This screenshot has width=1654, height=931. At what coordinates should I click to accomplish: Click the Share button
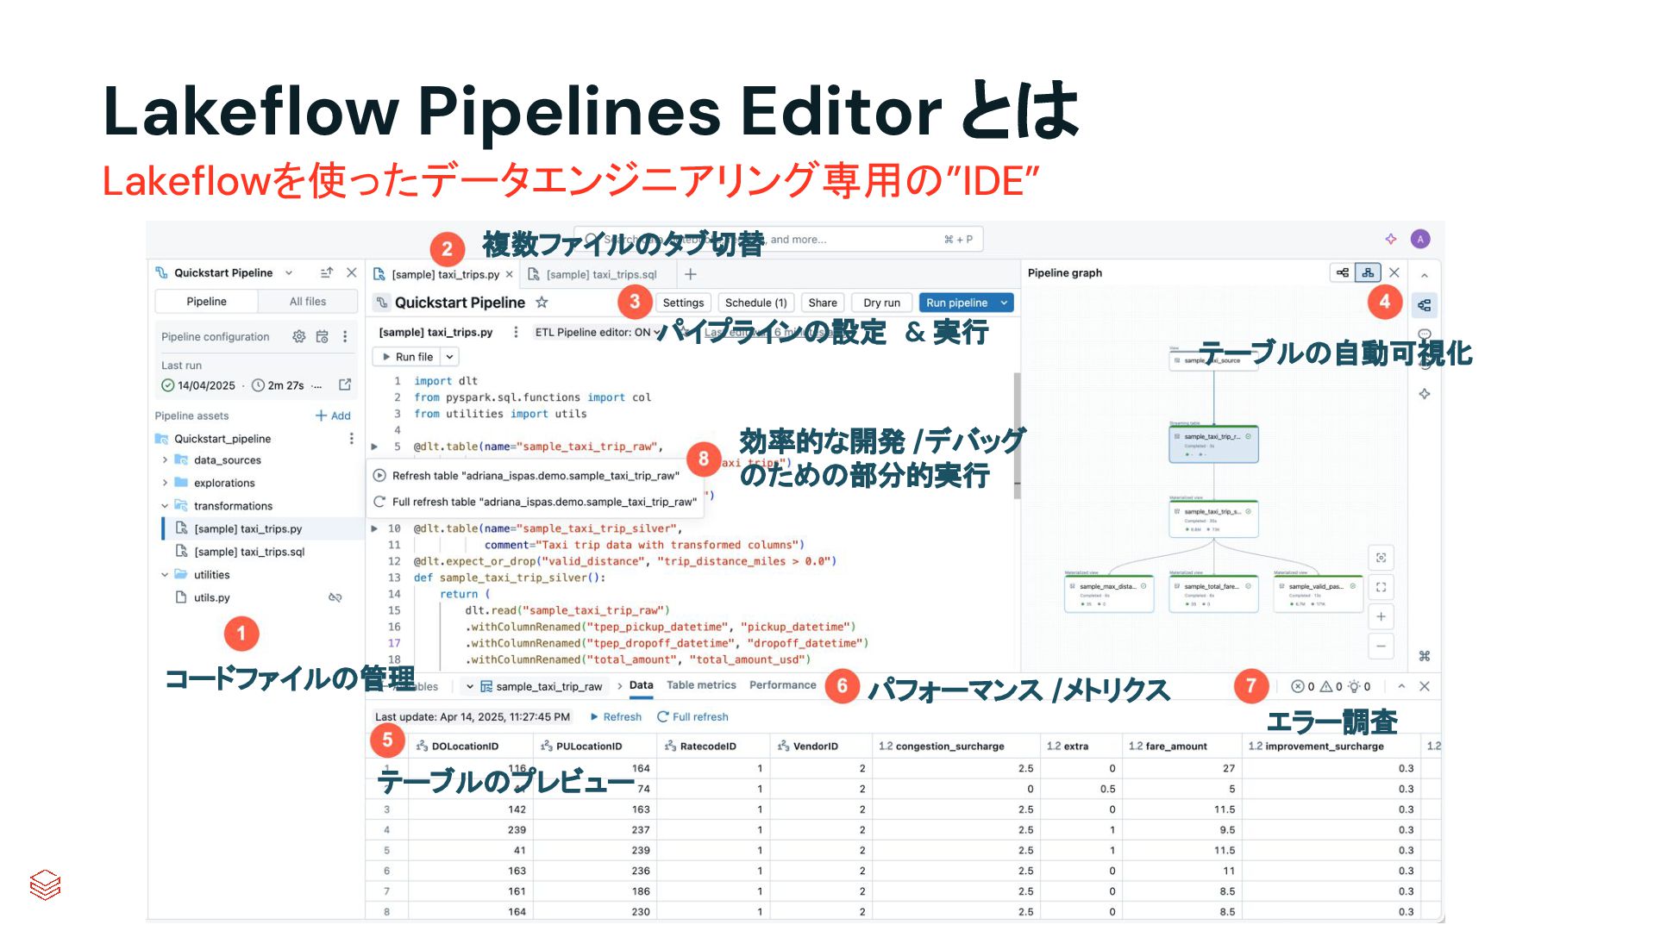click(823, 303)
